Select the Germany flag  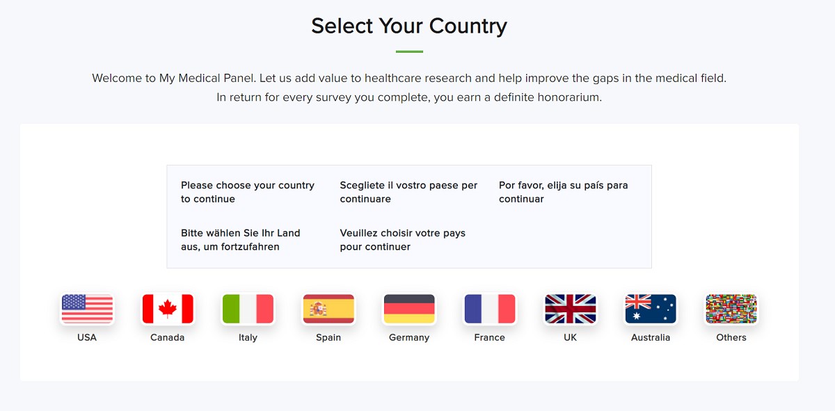click(x=409, y=309)
